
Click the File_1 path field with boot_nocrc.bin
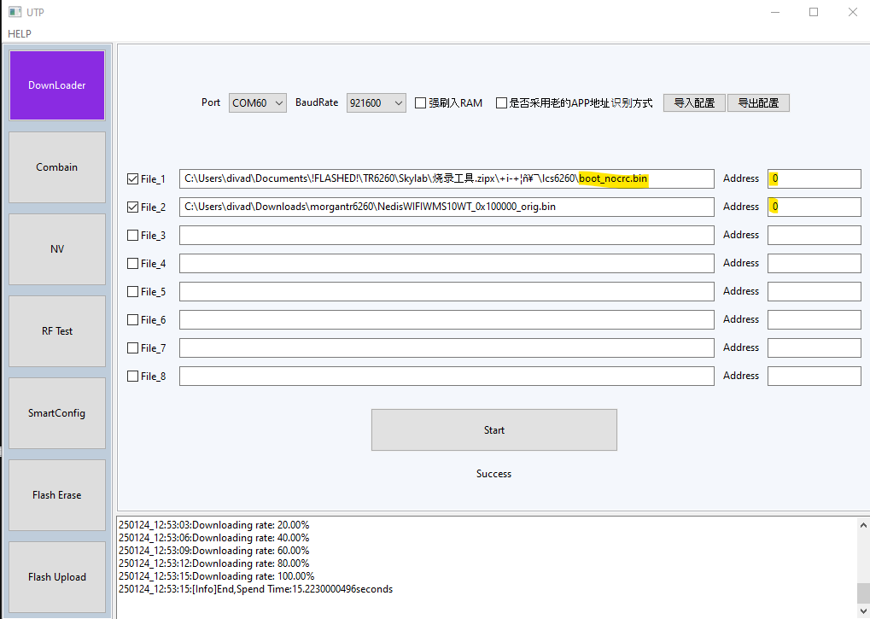pos(447,178)
